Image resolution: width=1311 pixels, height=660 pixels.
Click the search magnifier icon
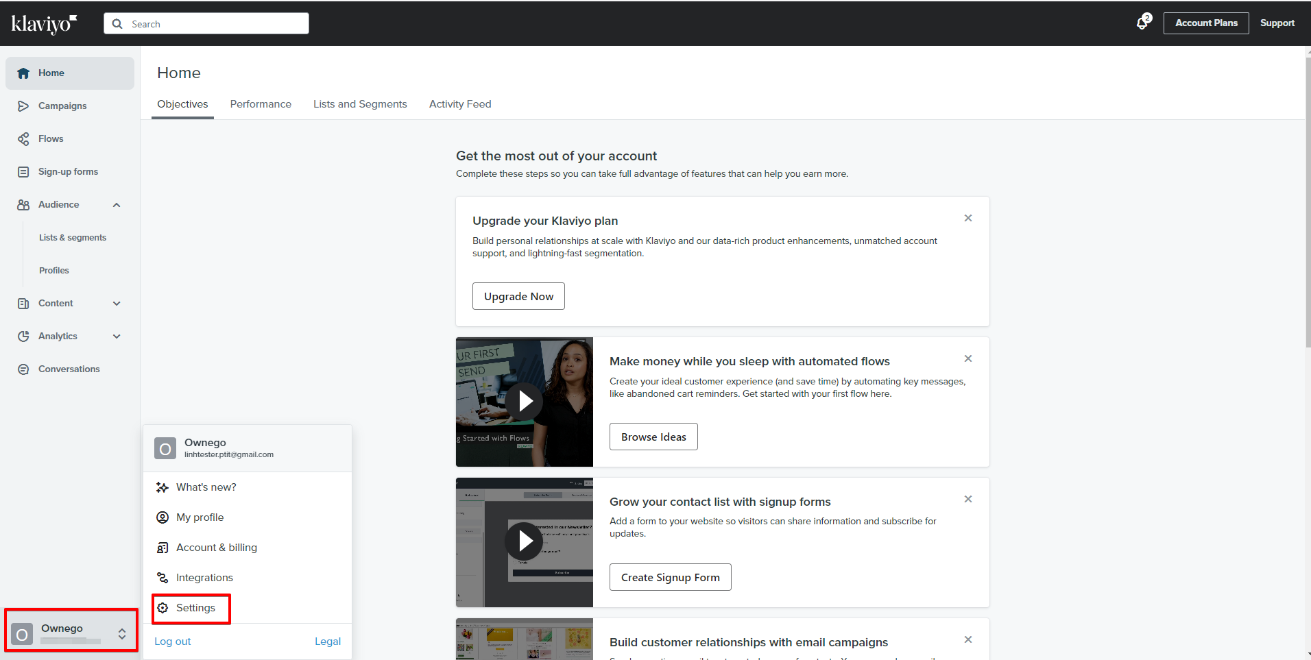(117, 24)
